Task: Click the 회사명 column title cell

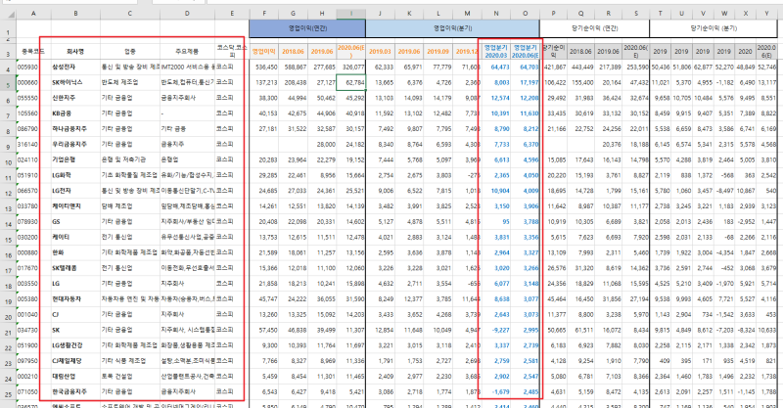Action: pos(75,51)
